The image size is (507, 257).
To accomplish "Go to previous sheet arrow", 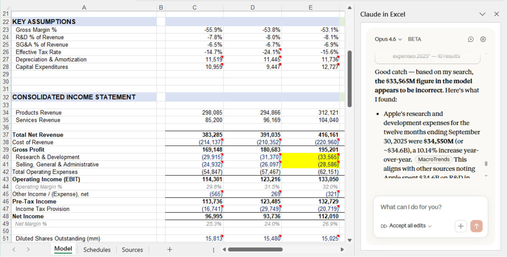I will point(14,250).
